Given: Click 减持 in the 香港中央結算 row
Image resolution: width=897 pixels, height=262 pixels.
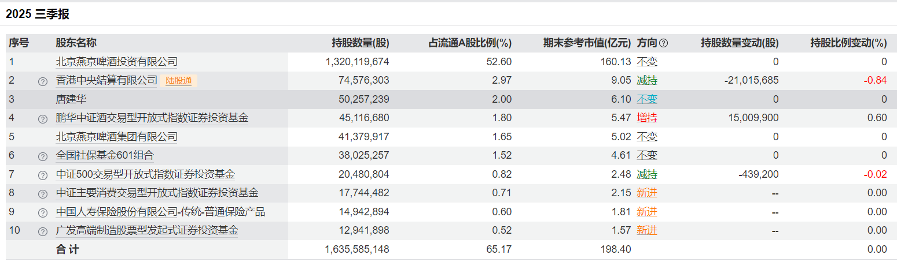Looking at the screenshot, I should (x=647, y=81).
